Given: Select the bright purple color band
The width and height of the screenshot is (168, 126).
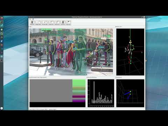Looking at the screenshot, I should [79, 101].
